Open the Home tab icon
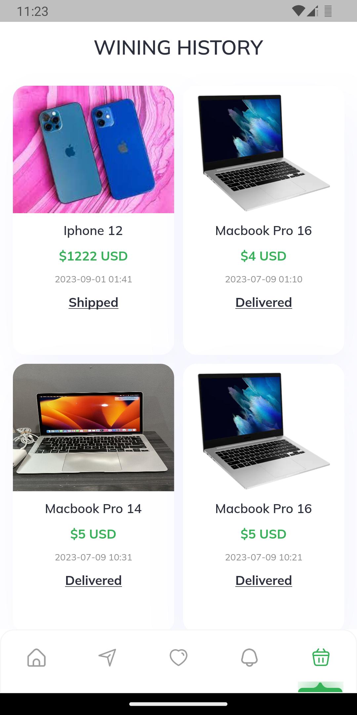Screen dimensions: 357x715 point(36,657)
